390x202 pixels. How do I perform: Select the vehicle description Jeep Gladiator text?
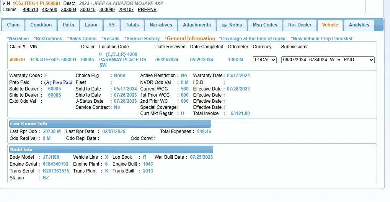coord(121,3)
